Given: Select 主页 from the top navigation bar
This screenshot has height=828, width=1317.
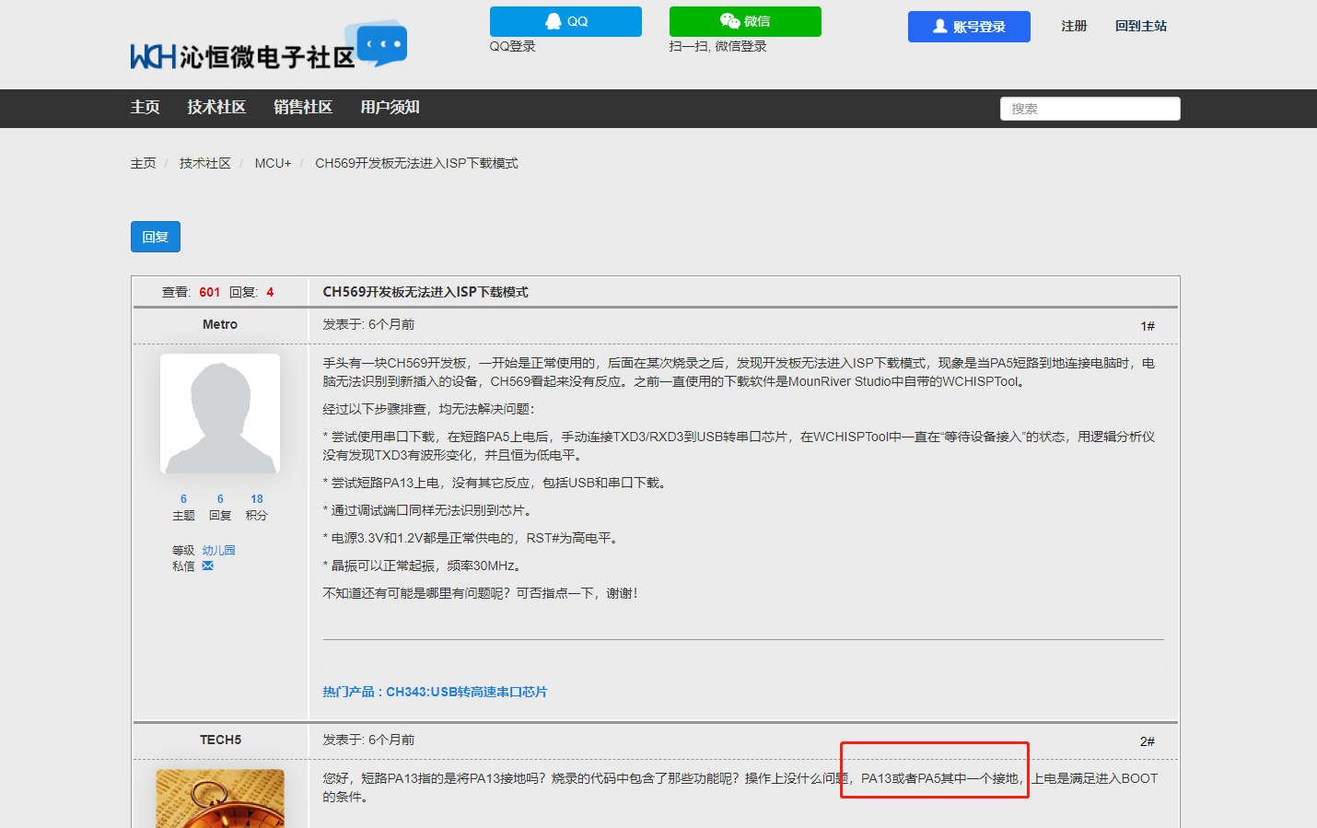Looking at the screenshot, I should 145,108.
